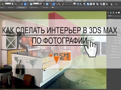Click the Edit Named Selection Sets icon
The height and width of the screenshot is (90, 121).
[63, 4]
